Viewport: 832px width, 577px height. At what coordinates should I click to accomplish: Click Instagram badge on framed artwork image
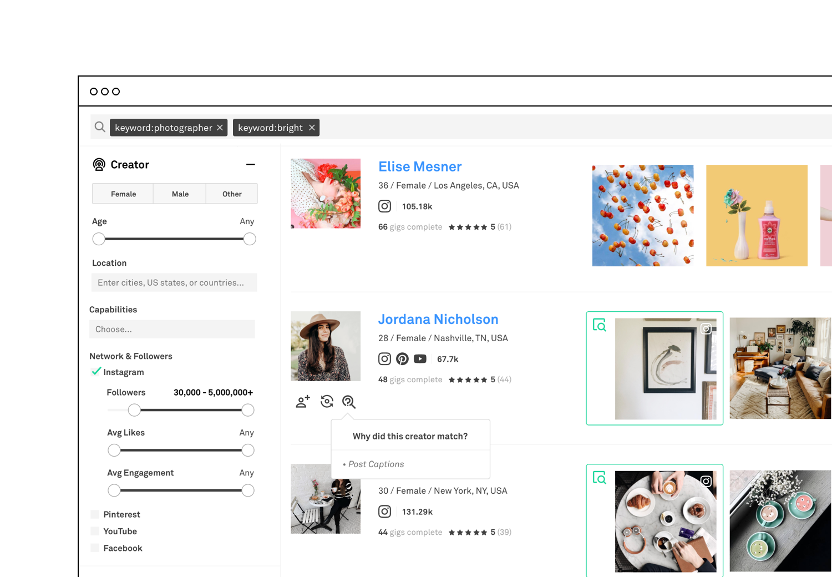pyautogui.click(x=706, y=328)
